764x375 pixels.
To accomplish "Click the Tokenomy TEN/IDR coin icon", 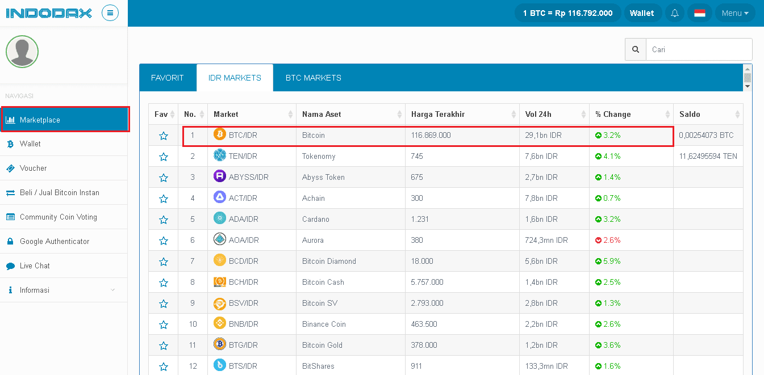I will point(220,155).
